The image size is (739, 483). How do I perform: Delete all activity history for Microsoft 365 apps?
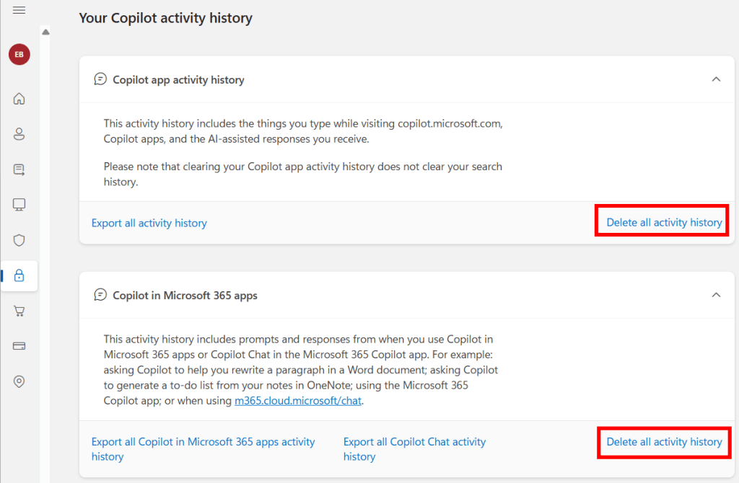pos(664,442)
